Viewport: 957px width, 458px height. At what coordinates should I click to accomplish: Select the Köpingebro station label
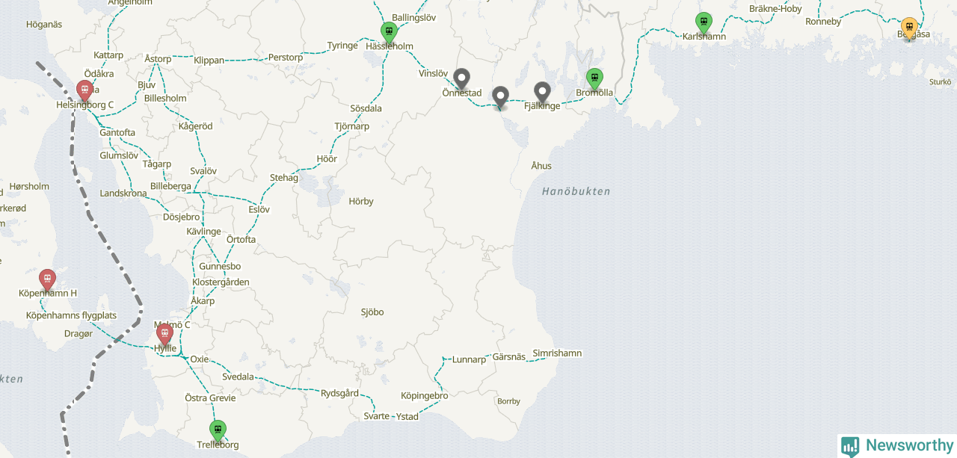425,396
